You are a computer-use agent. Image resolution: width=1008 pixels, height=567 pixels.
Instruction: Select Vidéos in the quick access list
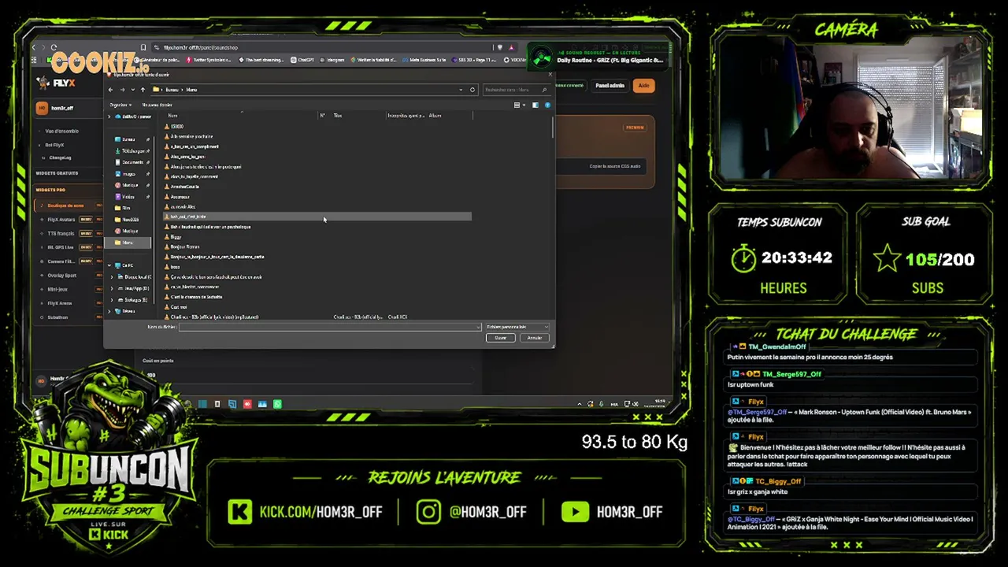(128, 197)
